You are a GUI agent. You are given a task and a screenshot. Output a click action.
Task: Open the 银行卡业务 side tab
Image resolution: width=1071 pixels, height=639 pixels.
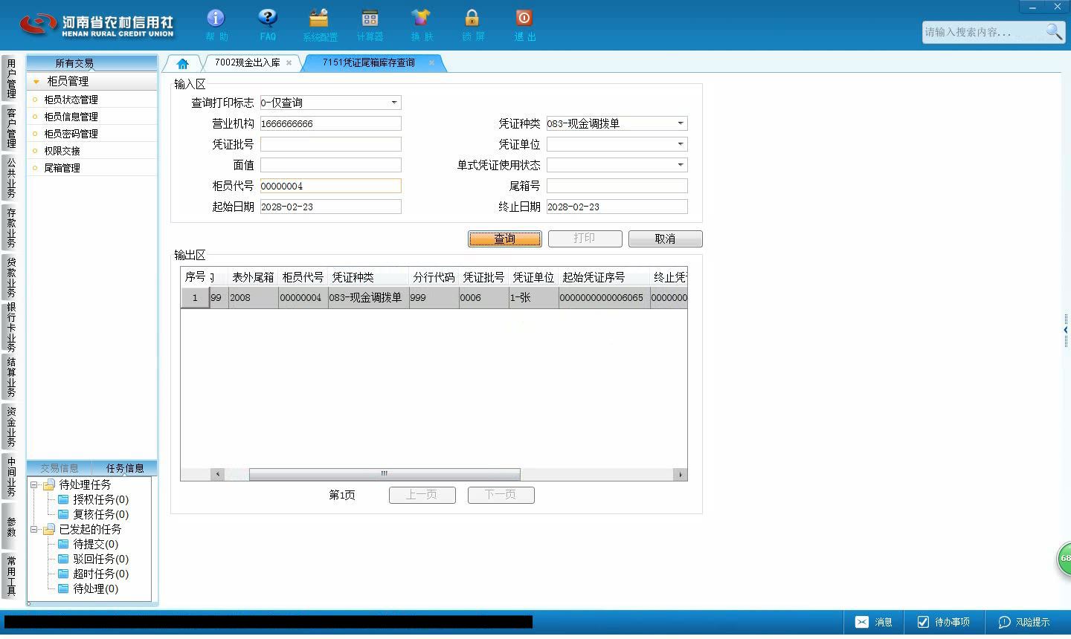pos(11,327)
